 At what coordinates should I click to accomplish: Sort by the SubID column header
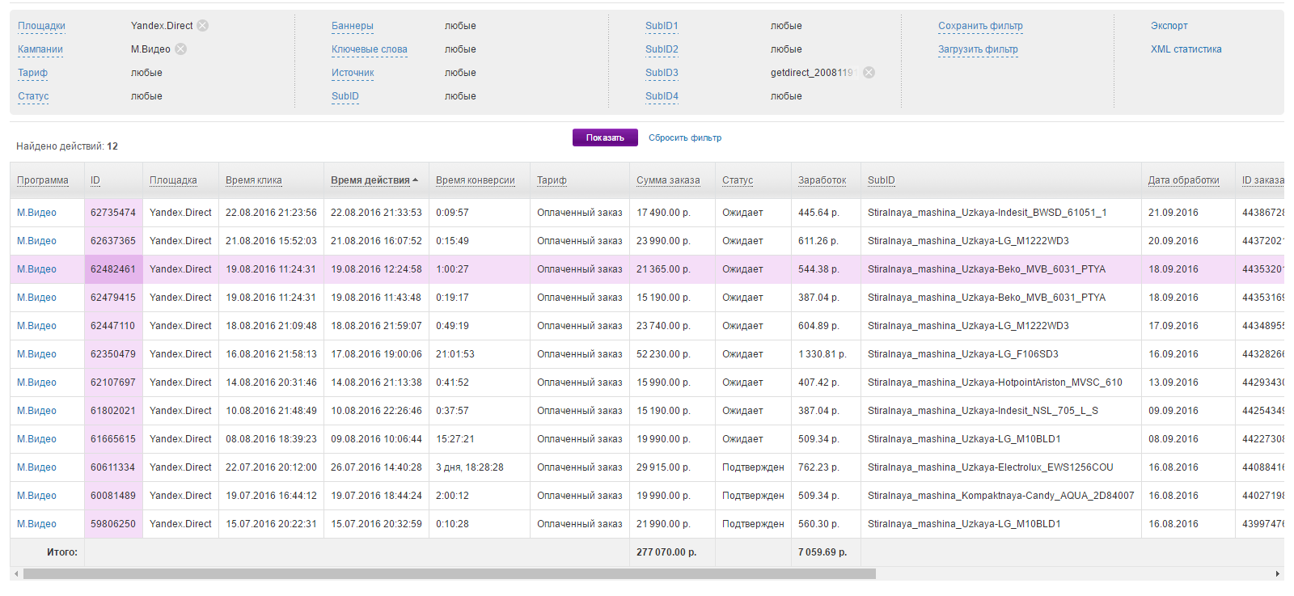pos(882,180)
